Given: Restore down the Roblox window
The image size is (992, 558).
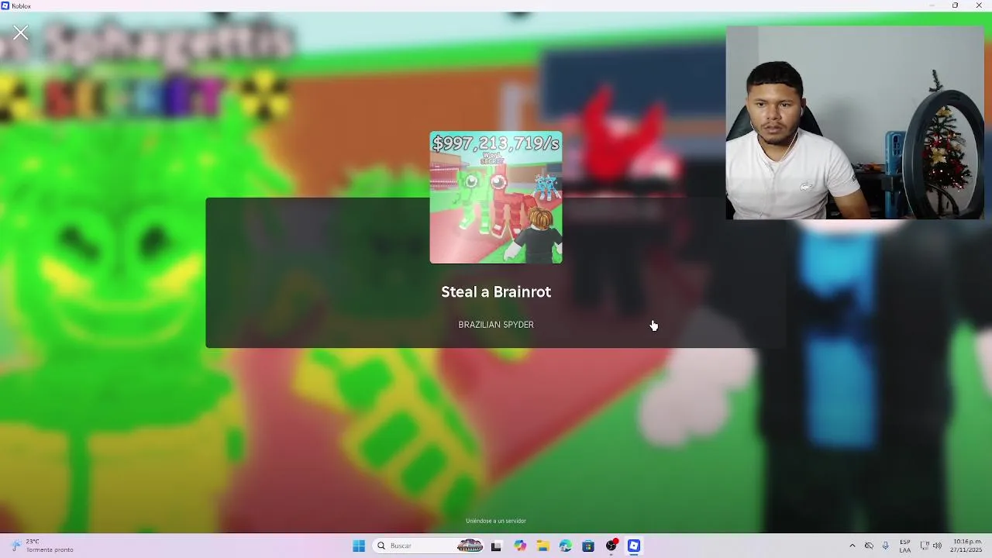Looking at the screenshot, I should (x=955, y=5).
